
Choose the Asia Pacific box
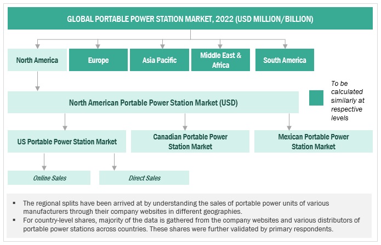(159, 60)
